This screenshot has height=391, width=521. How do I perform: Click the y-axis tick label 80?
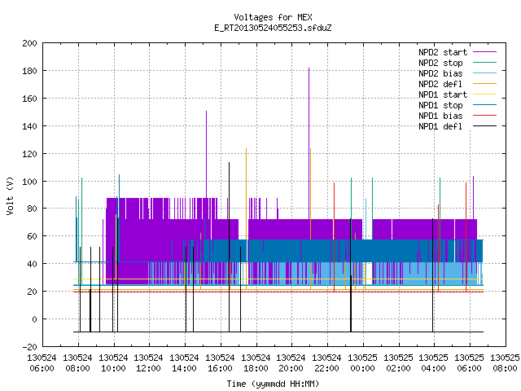(33, 209)
